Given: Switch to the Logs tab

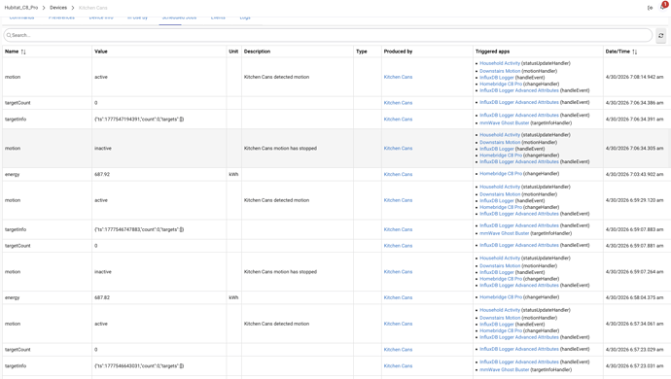Looking at the screenshot, I should pos(245,17).
